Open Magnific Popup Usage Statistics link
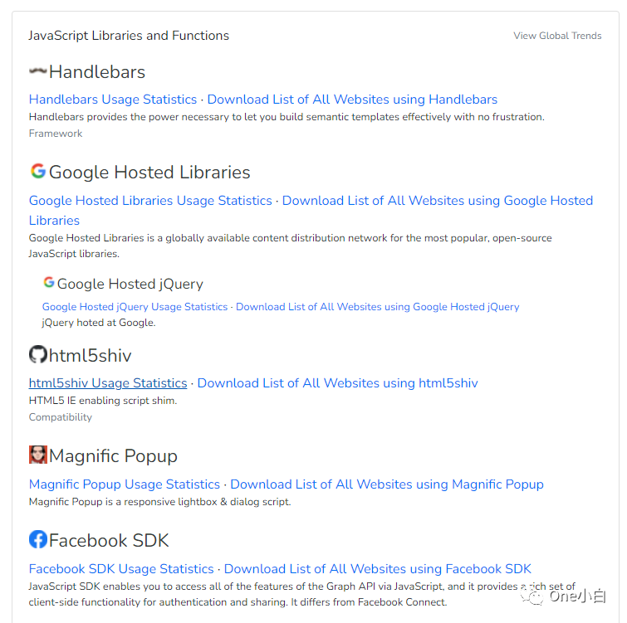Screen dimensions: 627x623 coord(125,484)
